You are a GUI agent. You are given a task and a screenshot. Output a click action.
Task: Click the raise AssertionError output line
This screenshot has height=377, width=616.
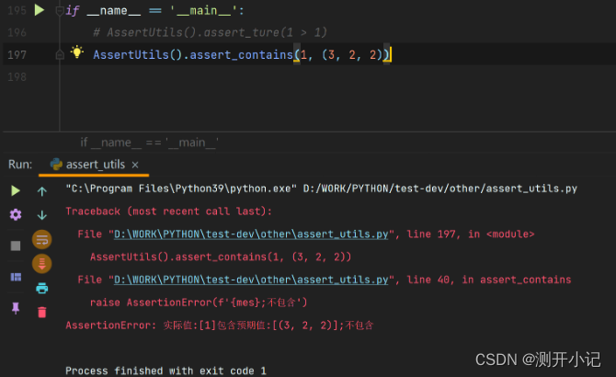[199, 303]
